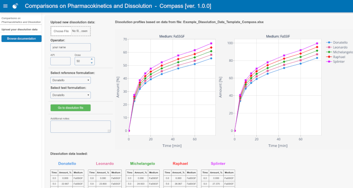This screenshot has width=353, height=188.
Task: Click the Additional notes text area
Action: [x=80, y=126]
